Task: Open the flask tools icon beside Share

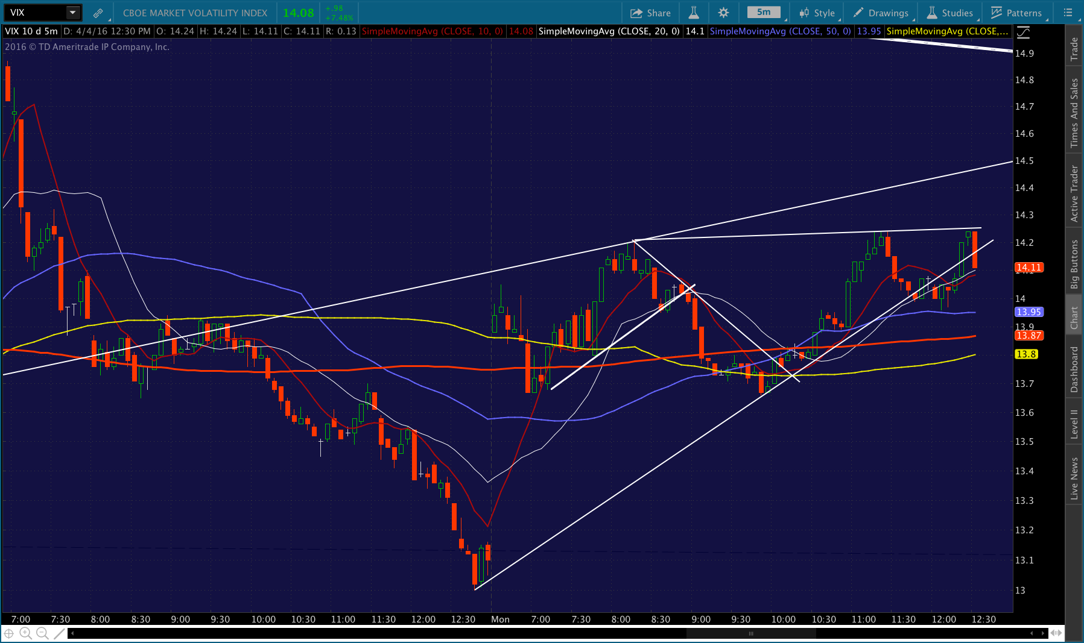Action: [694, 13]
